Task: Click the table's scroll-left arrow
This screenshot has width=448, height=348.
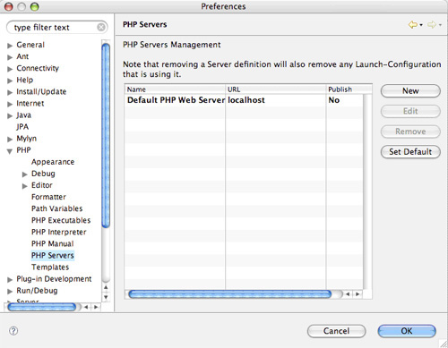Action: click(348, 294)
